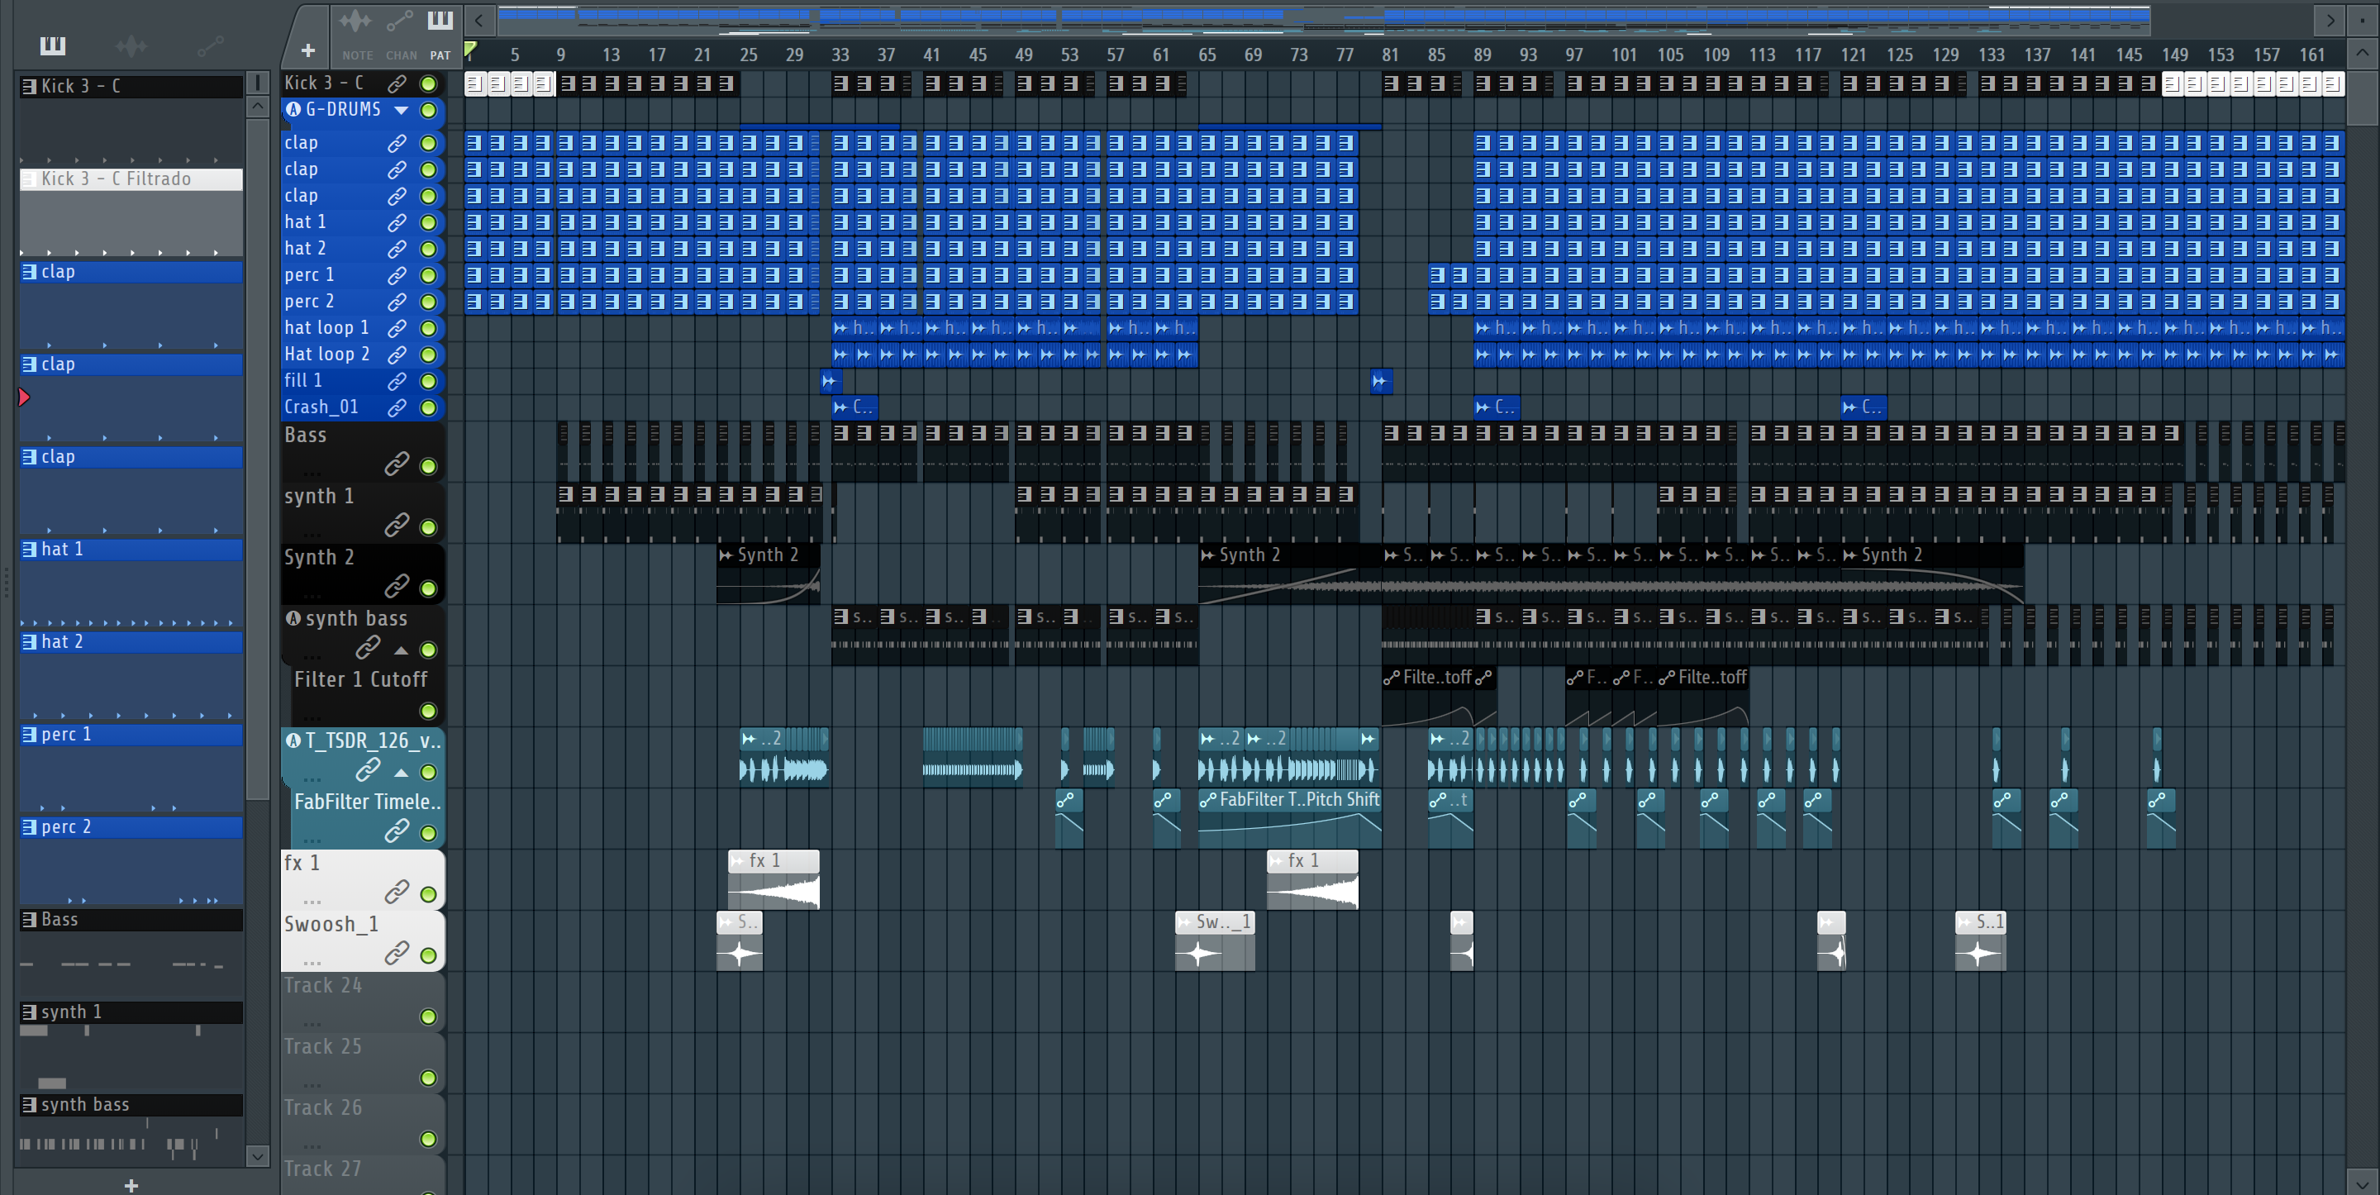The height and width of the screenshot is (1195, 2380).
Task: Mute the Filter 1 Cutoff track
Action: coord(428,711)
